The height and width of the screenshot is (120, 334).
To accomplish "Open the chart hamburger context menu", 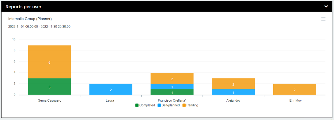I will pos(323,19).
